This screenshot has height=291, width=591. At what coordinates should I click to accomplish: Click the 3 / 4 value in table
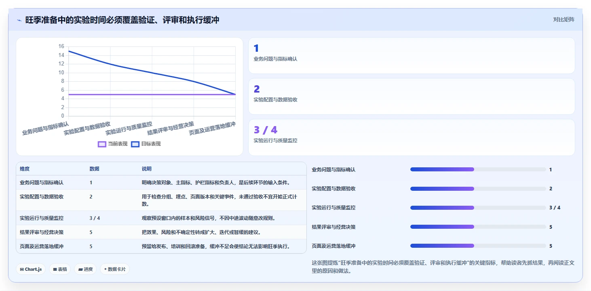point(95,218)
